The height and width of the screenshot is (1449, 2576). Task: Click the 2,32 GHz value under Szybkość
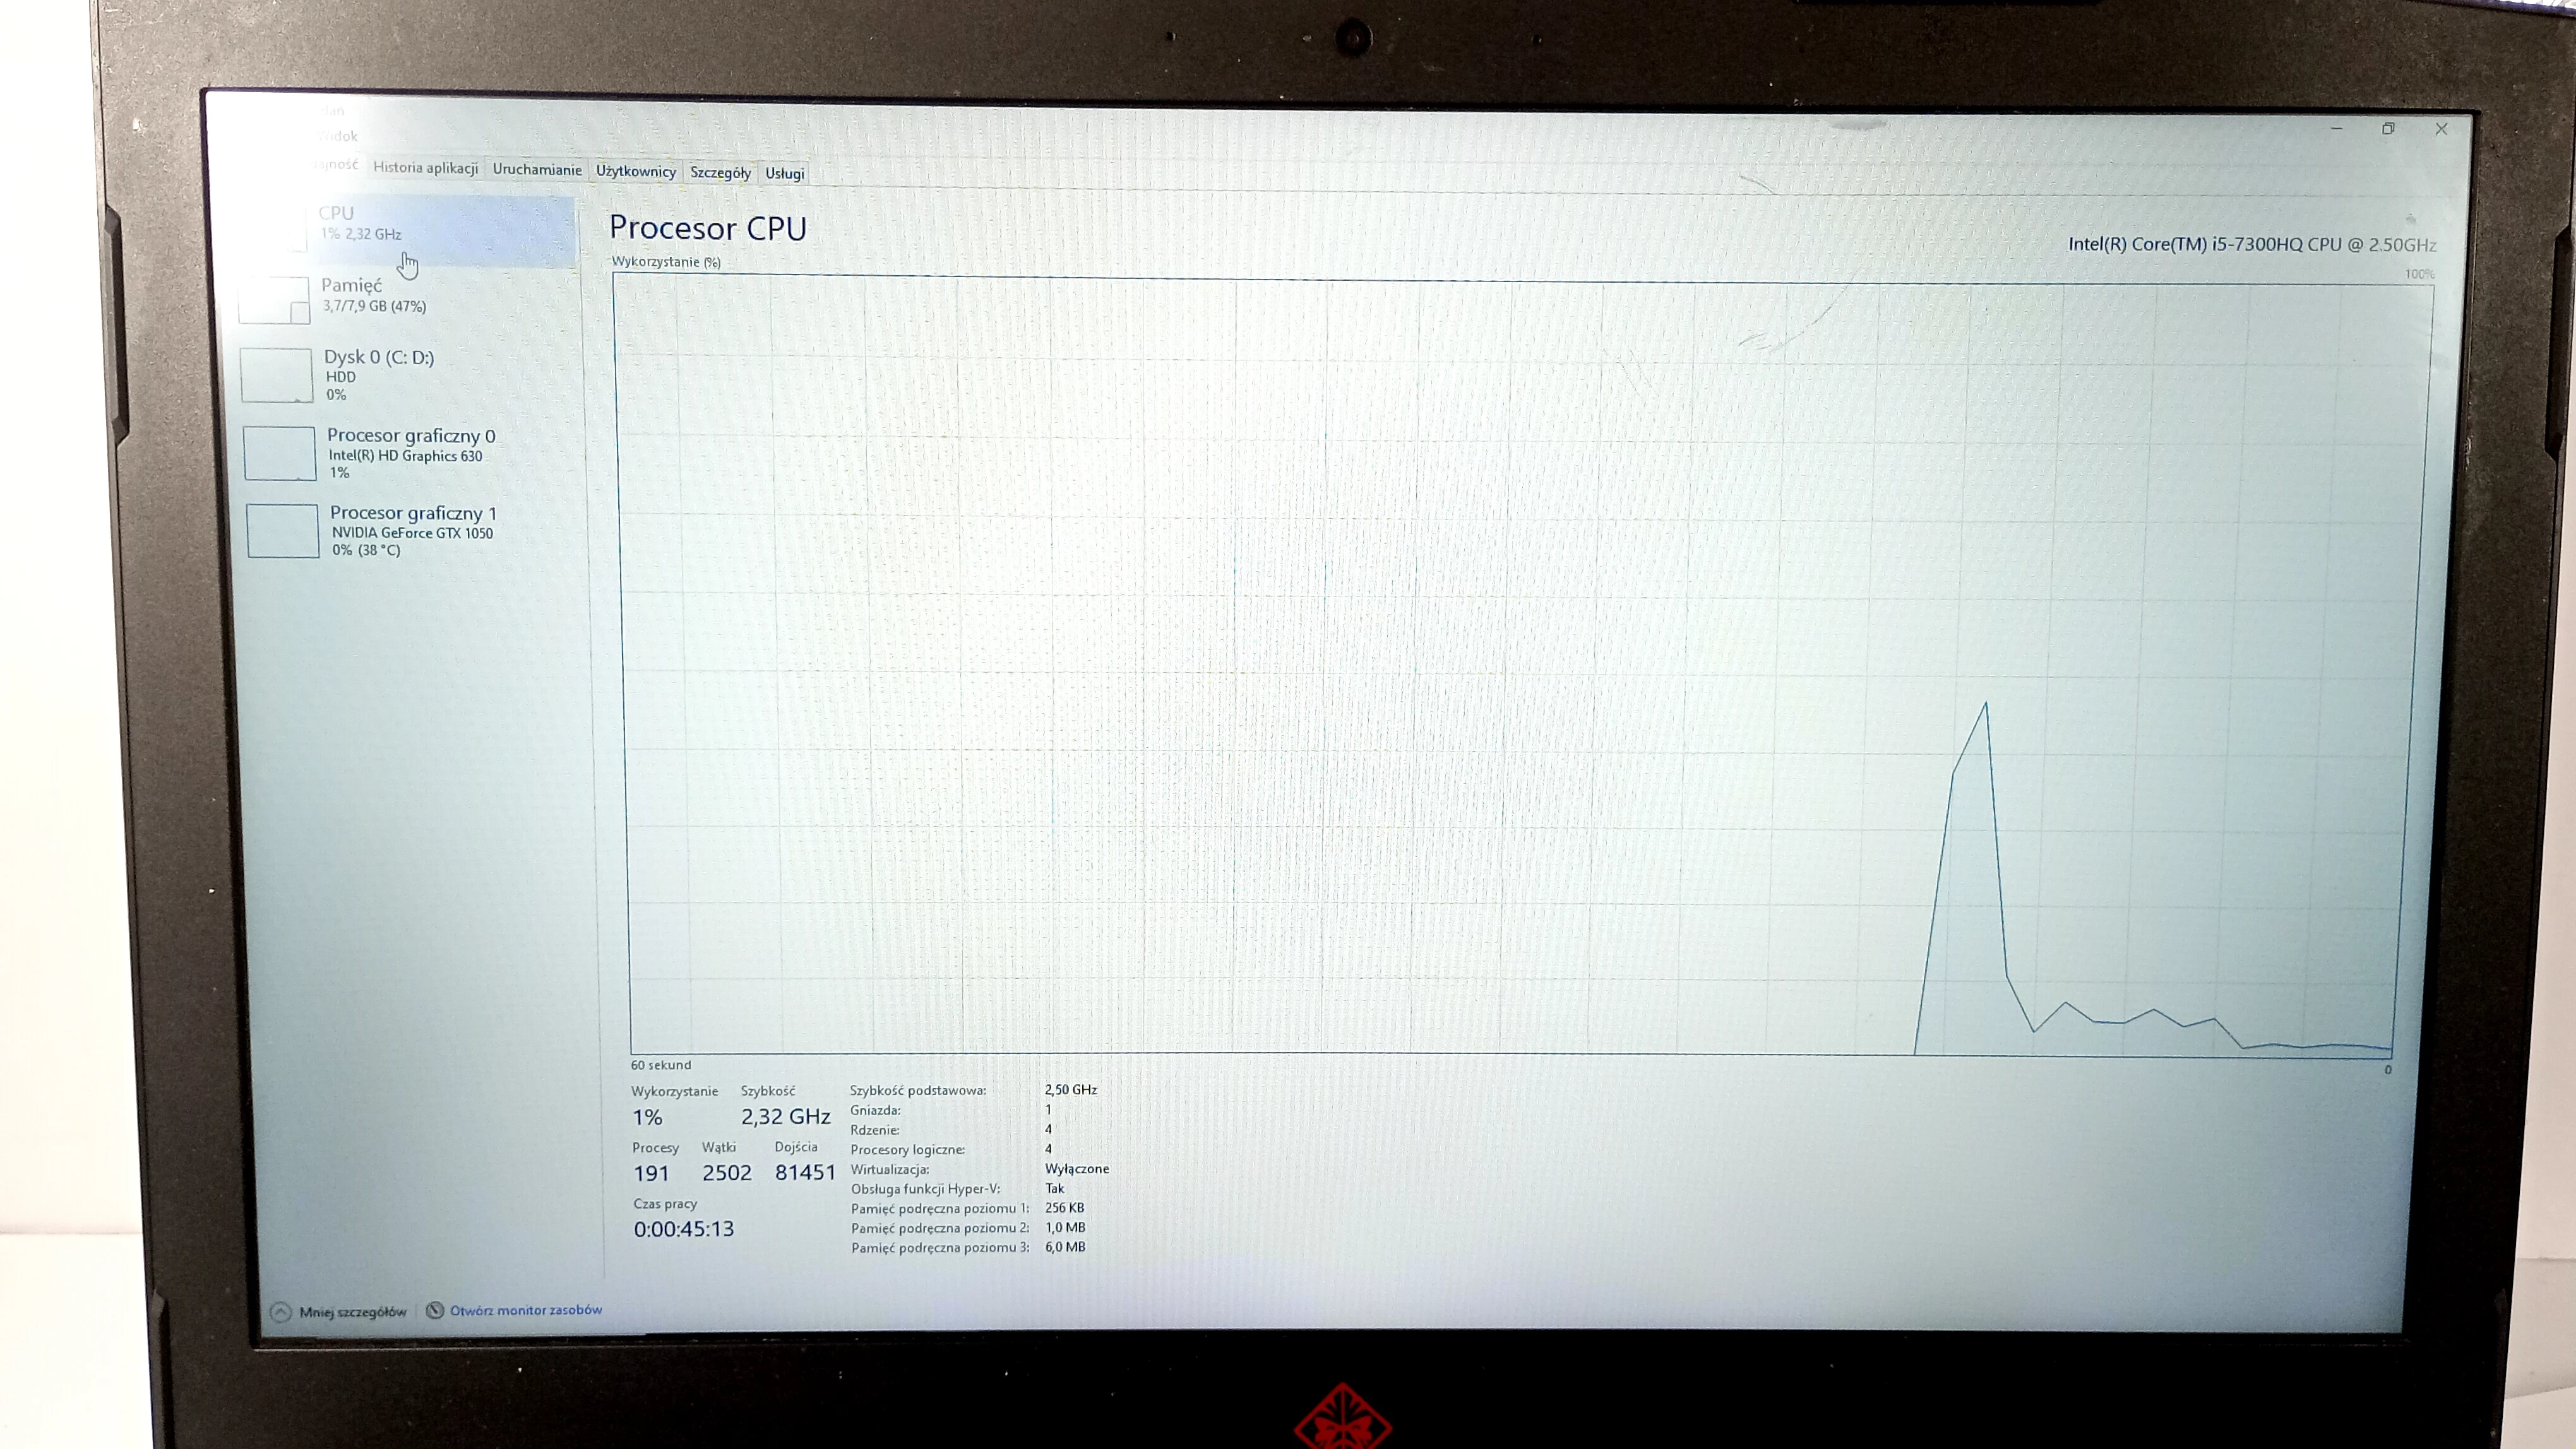click(786, 1116)
